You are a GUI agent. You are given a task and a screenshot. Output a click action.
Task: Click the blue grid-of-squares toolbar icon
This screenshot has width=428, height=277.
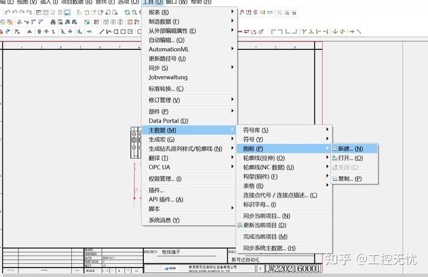[294, 13]
